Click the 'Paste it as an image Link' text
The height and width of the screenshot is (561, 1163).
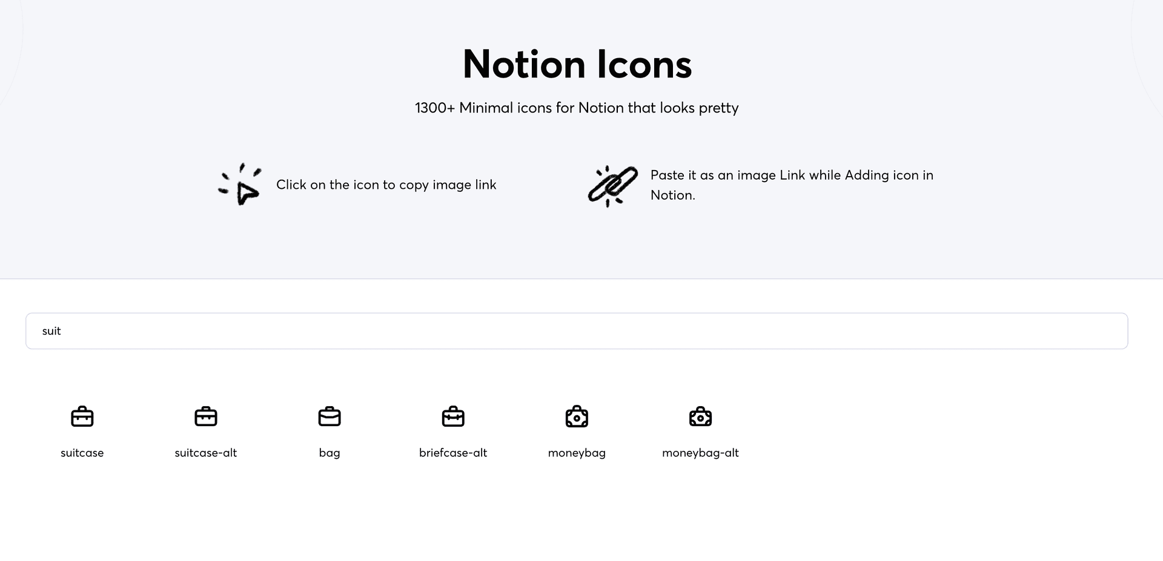point(791,176)
